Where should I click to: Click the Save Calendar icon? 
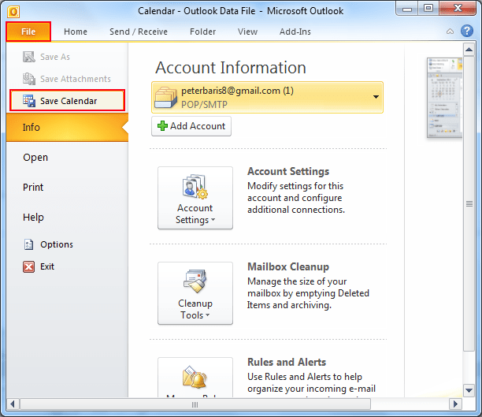click(x=29, y=101)
